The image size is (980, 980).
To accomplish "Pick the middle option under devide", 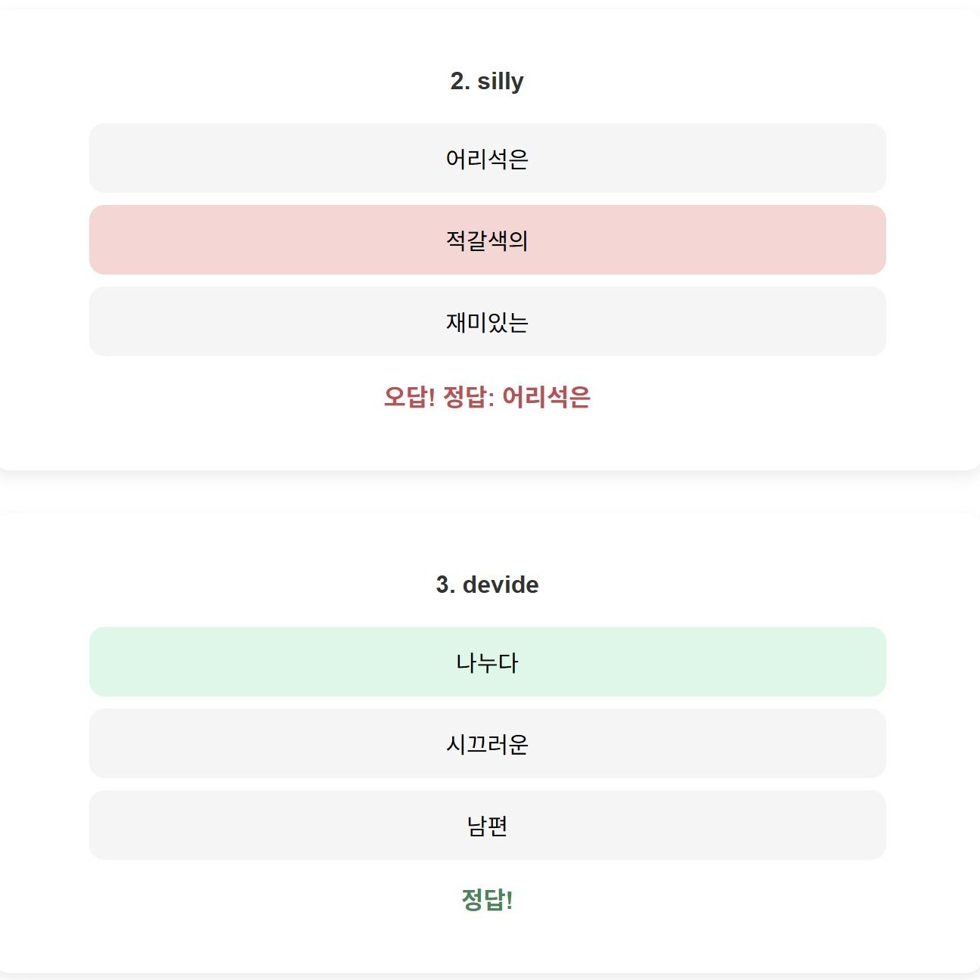I will [x=487, y=744].
